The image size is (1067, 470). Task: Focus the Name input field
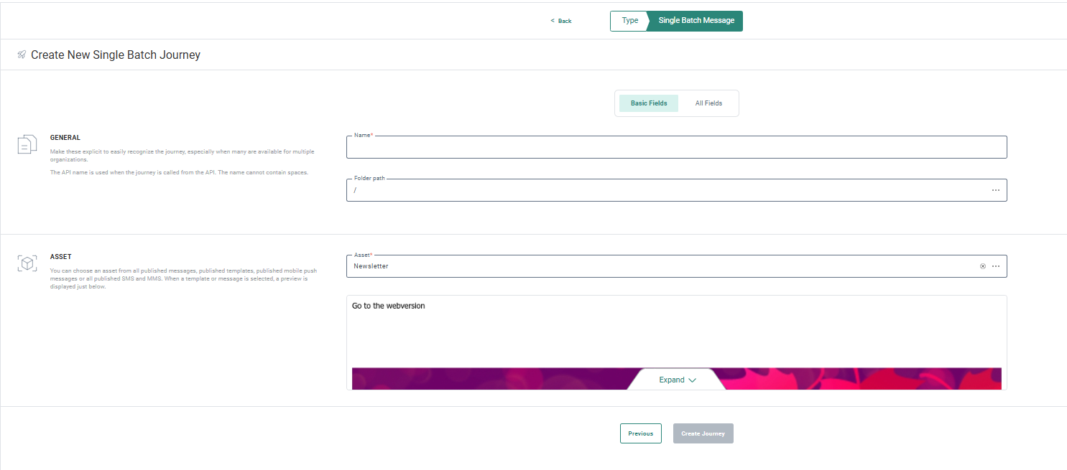click(x=675, y=148)
